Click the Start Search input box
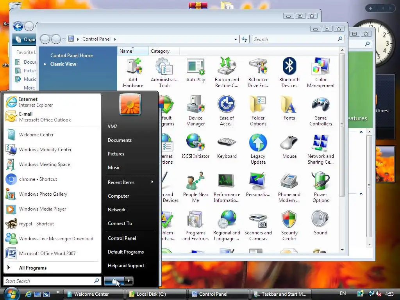This screenshot has width=400, height=300. pyautogui.click(x=52, y=281)
